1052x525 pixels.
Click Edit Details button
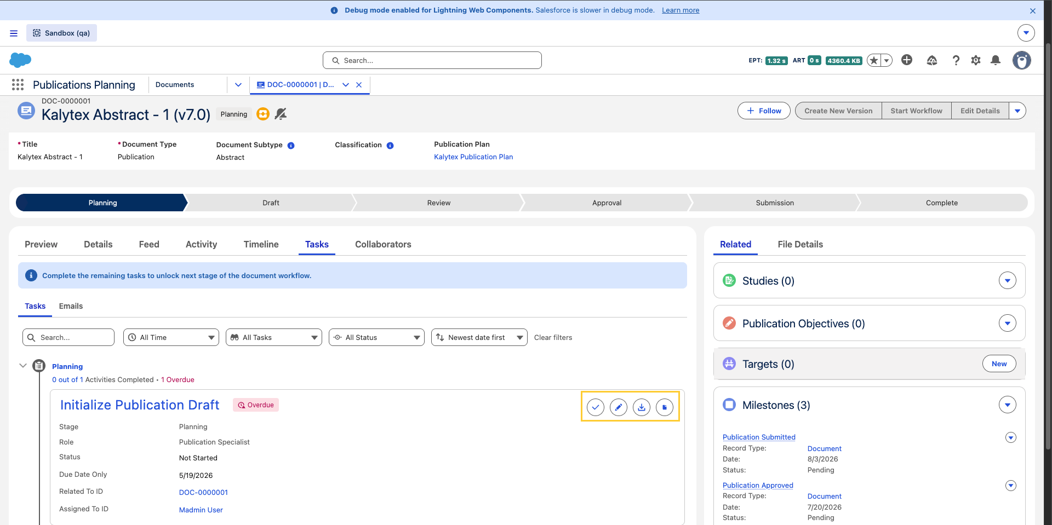point(980,111)
